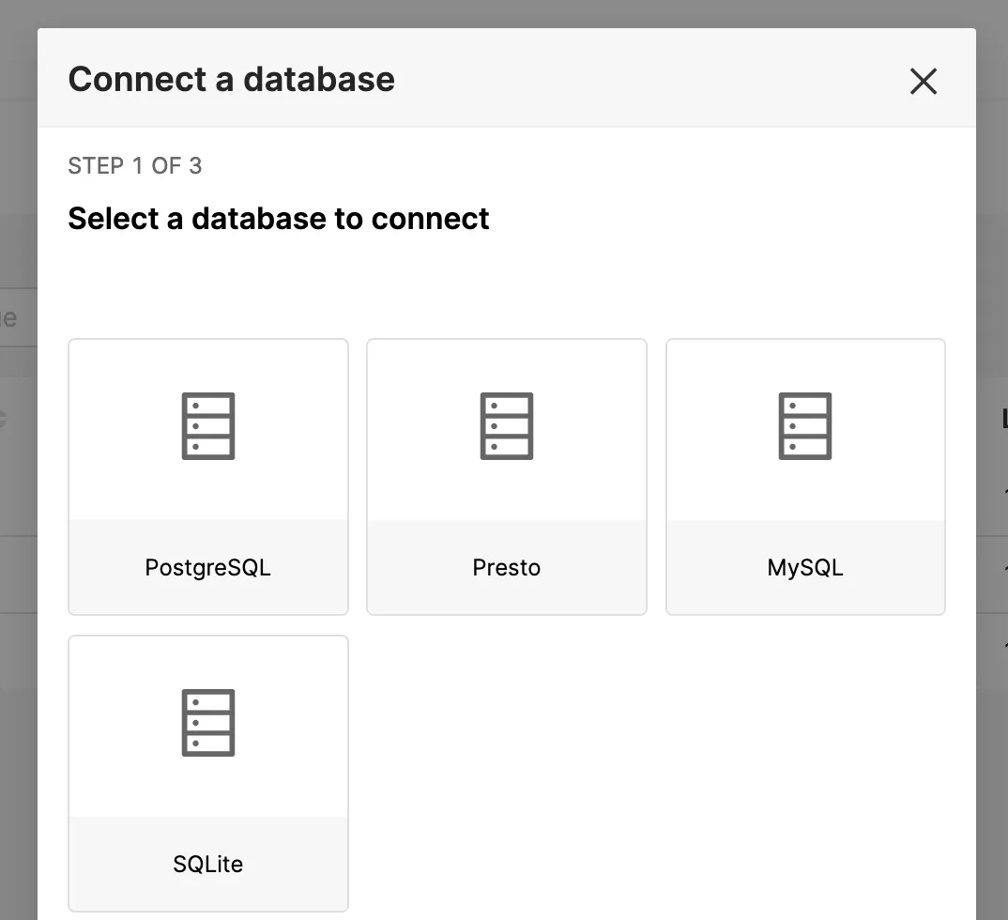Select the MySQL database server icon
Viewport: 1008px width, 920px height.
point(804,425)
